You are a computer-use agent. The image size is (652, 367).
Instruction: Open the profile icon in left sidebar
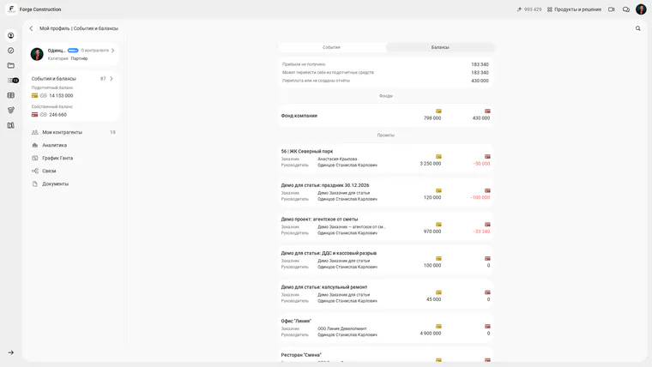[11, 36]
